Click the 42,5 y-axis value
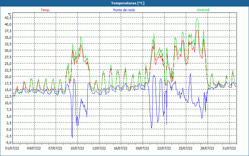The width and height of the screenshot is (249, 156). click(8, 17)
